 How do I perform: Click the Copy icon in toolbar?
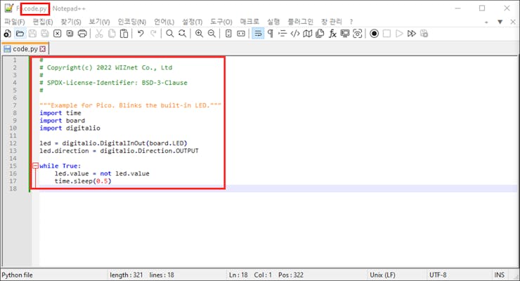[x=112, y=34]
